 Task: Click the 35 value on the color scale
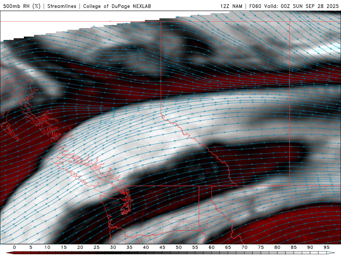[x=130, y=247]
